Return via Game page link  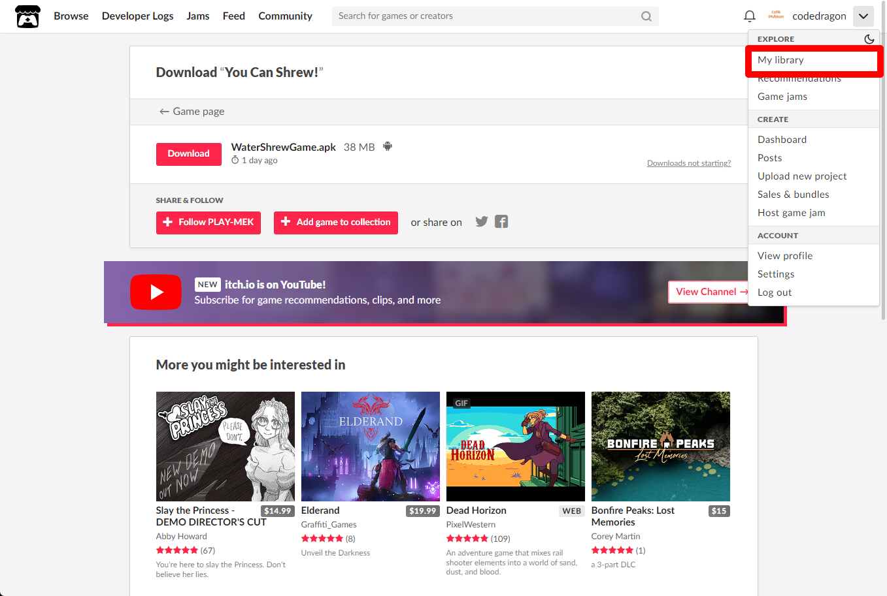(x=192, y=112)
